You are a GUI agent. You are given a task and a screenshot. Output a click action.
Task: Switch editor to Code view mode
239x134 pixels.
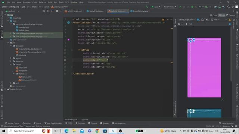[214, 15]
